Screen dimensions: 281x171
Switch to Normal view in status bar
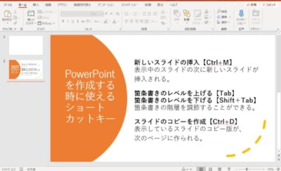point(201,169)
